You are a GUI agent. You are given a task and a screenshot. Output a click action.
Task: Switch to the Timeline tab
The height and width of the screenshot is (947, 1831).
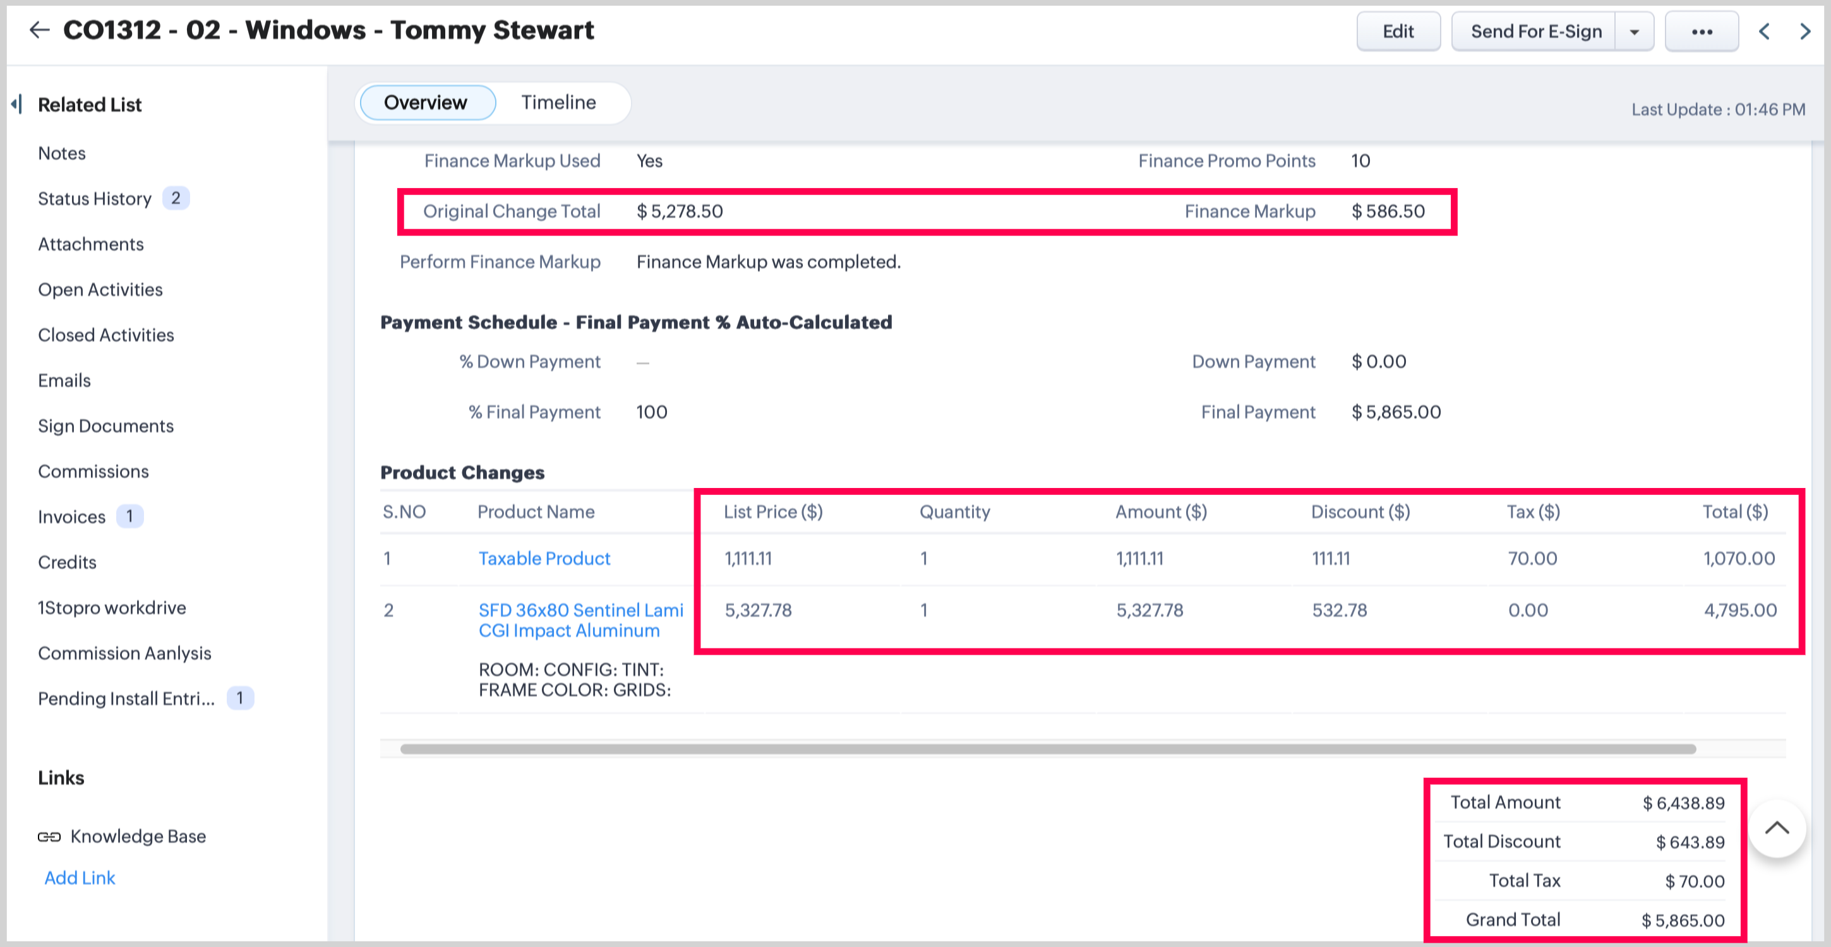point(558,102)
